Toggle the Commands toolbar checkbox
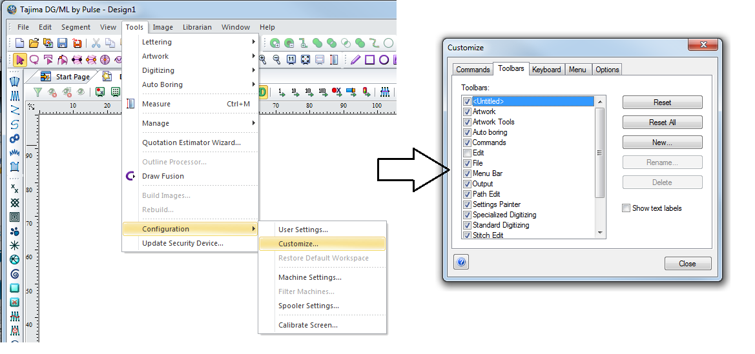Screen dimensions: 755x354 pyautogui.click(x=466, y=143)
